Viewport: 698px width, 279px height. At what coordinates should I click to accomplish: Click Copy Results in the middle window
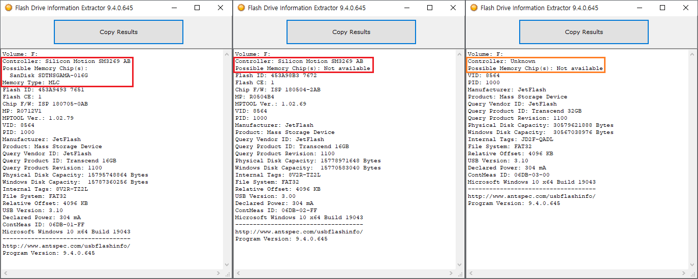pyautogui.click(x=351, y=32)
